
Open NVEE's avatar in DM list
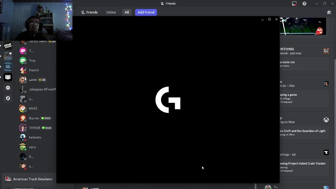coord(23,108)
